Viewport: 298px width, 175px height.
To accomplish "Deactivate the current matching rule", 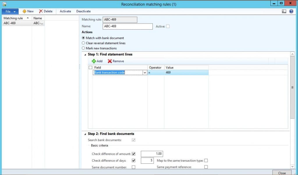I will coord(84,11).
